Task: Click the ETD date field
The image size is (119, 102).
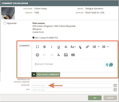Action: [x=72, y=90]
